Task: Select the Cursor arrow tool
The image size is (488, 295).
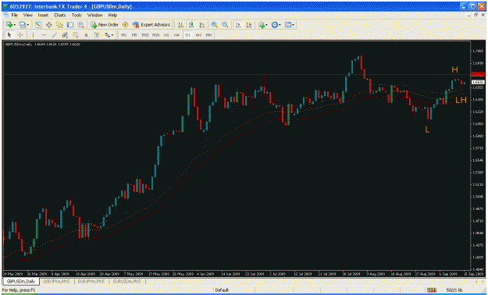Action: click(x=9, y=35)
